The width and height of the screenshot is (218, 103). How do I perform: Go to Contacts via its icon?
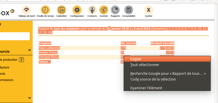coord(92,10)
